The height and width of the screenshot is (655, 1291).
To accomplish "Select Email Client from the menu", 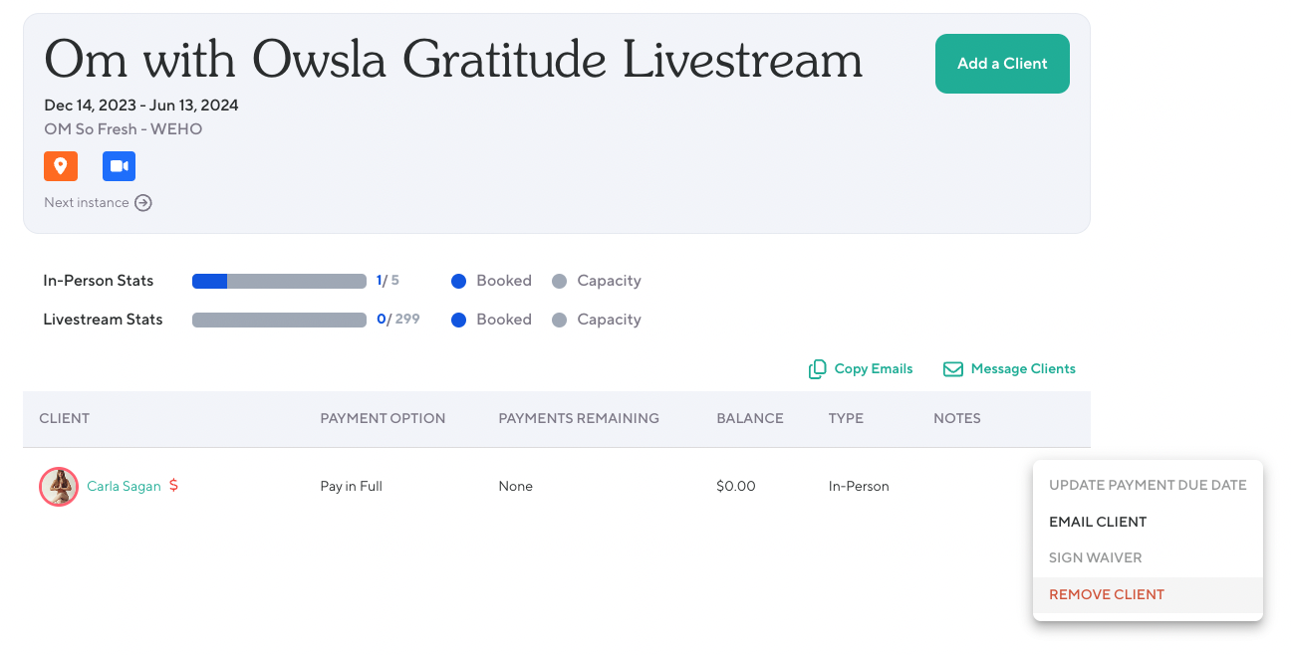I will [x=1098, y=522].
